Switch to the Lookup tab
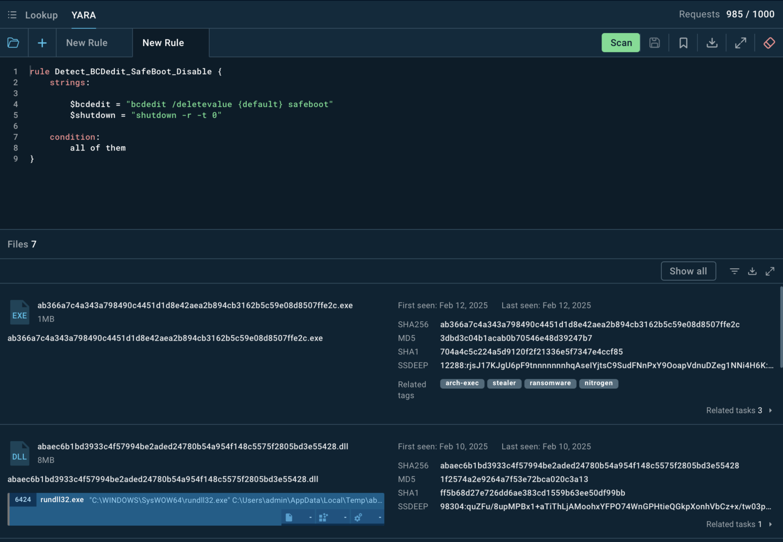 [41, 15]
